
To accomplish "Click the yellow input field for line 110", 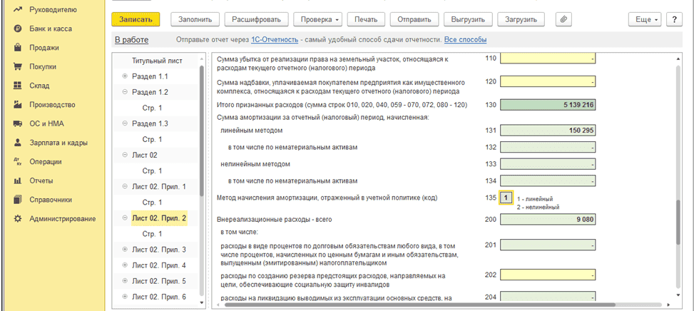I will click(x=547, y=58).
